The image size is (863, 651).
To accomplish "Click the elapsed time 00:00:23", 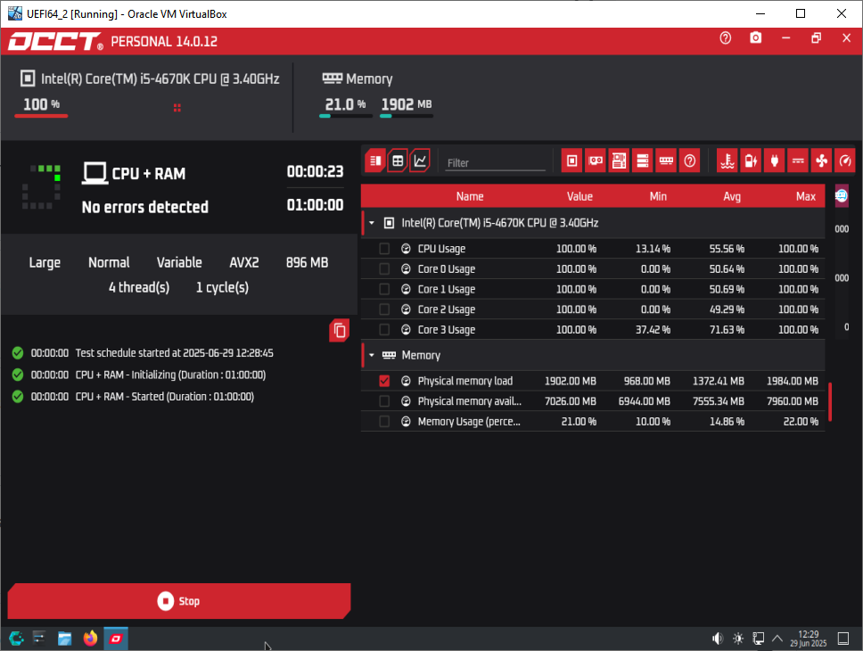I will [x=315, y=172].
